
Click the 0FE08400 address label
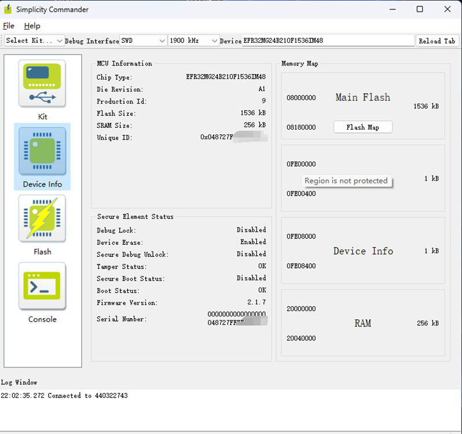click(x=301, y=266)
